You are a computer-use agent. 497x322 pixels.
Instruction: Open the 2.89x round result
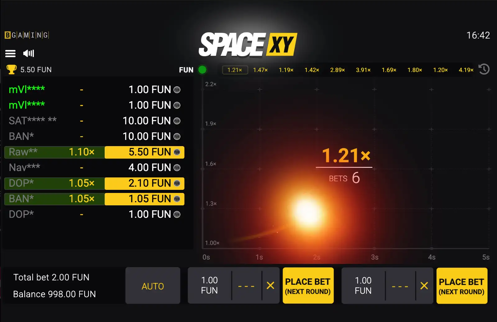pyautogui.click(x=337, y=70)
